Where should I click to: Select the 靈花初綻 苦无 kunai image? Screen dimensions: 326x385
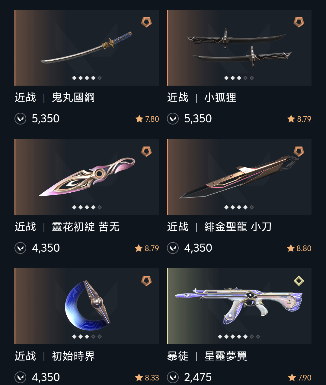tap(87, 177)
